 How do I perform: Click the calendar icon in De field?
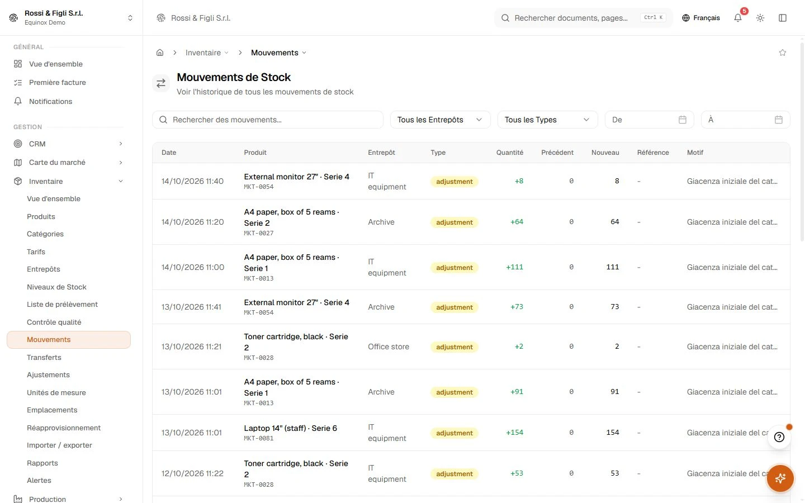tap(683, 120)
